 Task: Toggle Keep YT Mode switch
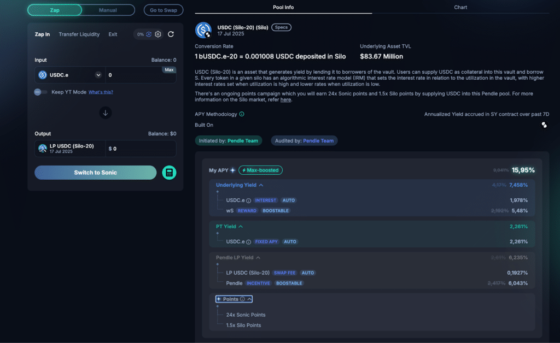40,92
